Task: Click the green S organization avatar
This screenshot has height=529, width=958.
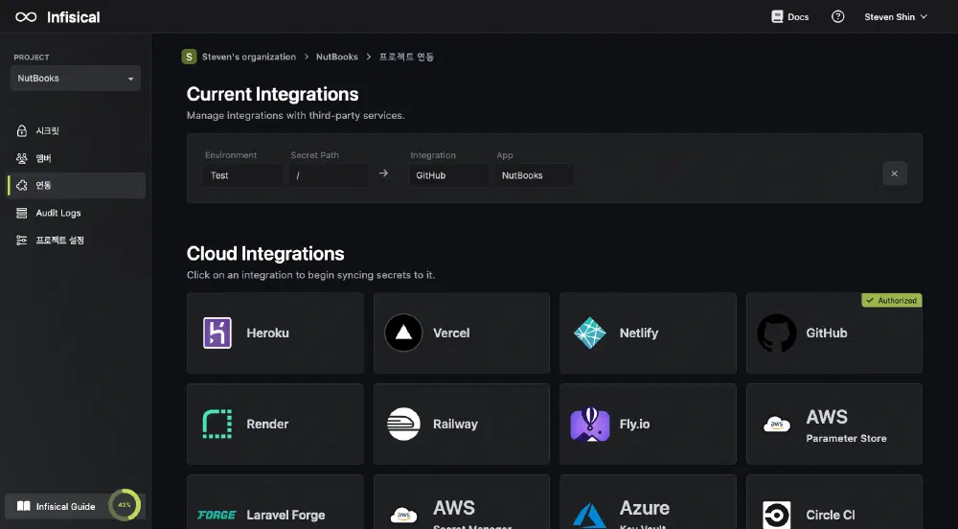Action: tap(189, 57)
